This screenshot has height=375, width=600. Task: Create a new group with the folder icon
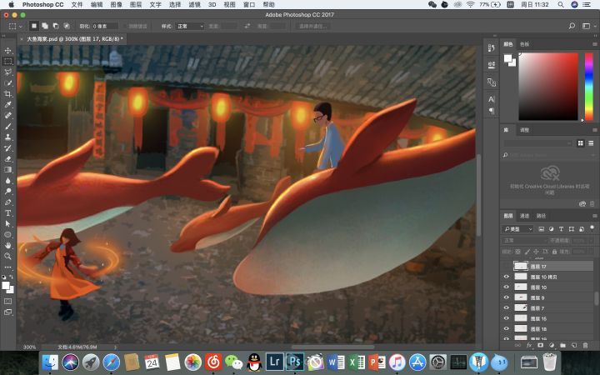[x=562, y=345]
